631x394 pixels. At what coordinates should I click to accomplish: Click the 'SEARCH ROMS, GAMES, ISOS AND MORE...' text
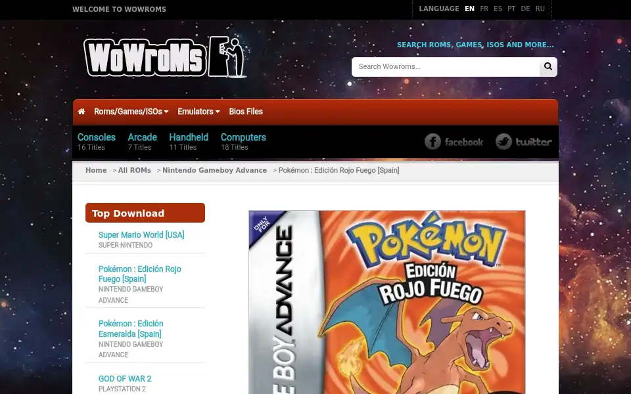click(475, 45)
